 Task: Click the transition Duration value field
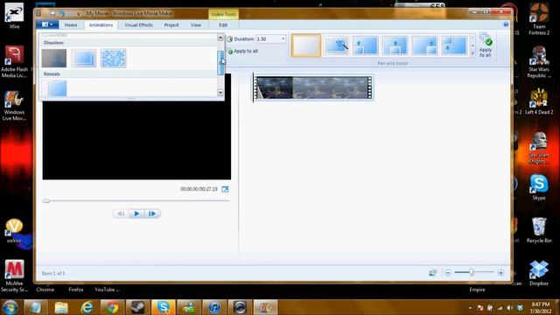click(269, 38)
